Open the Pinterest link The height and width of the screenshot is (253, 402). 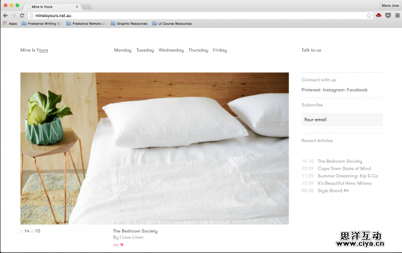[x=311, y=90]
